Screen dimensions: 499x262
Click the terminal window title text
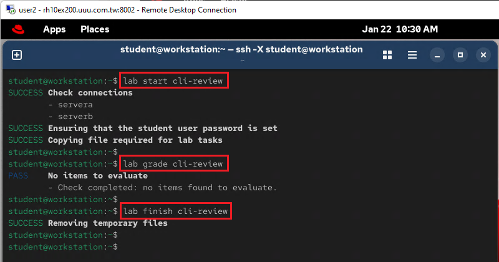(x=241, y=49)
